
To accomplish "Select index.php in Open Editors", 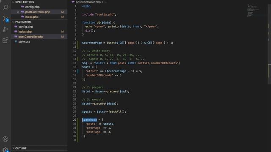I will click(x=32, y=17).
